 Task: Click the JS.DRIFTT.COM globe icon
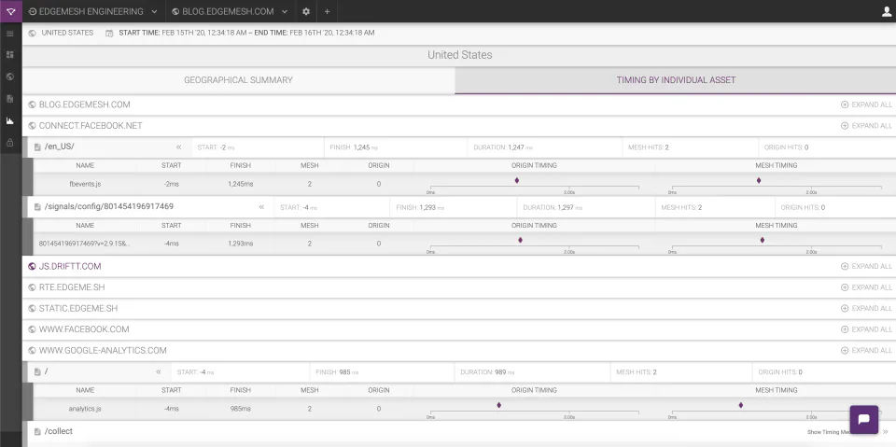32,266
